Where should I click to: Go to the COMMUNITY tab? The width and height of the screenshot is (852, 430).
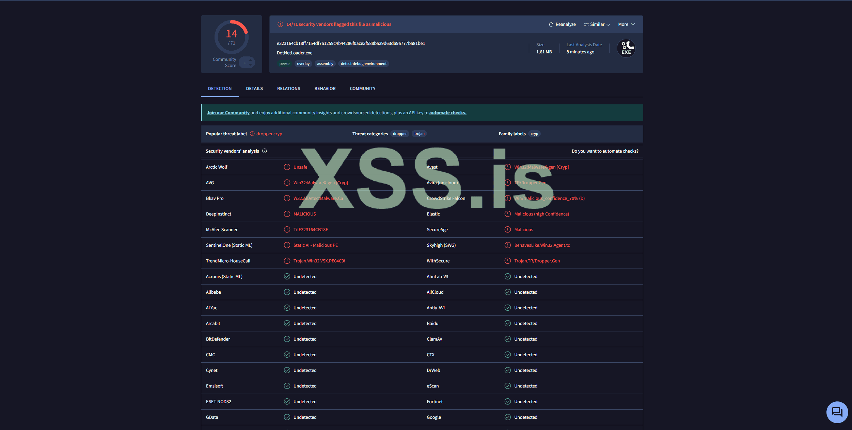(x=362, y=89)
